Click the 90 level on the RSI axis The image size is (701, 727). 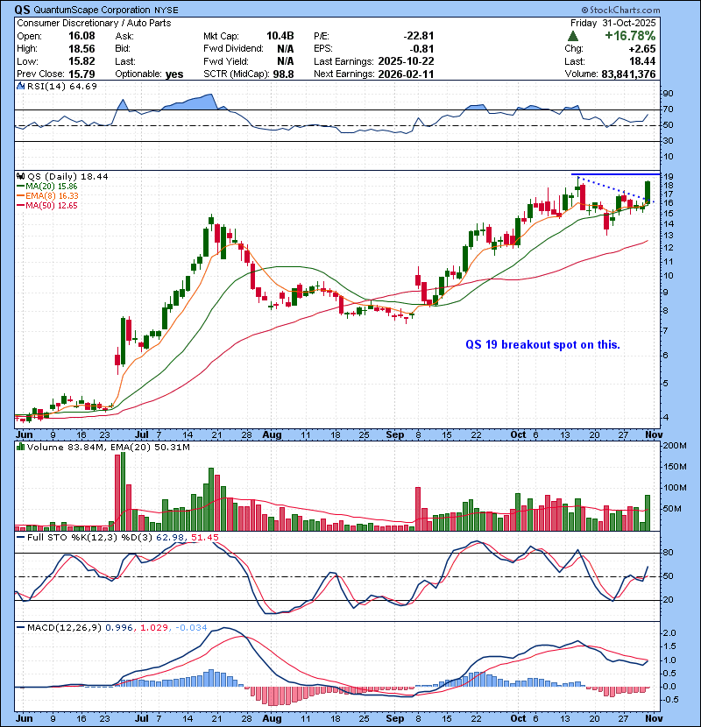tap(668, 94)
